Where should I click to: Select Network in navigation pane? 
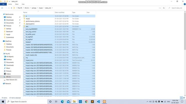pyautogui.click(x=8, y=83)
